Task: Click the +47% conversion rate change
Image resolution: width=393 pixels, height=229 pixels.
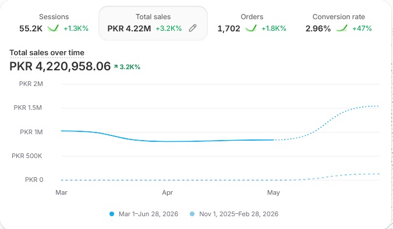Action: 362,28
